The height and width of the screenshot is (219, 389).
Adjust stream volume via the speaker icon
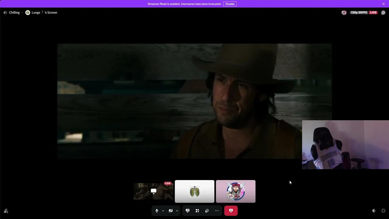click(x=374, y=211)
